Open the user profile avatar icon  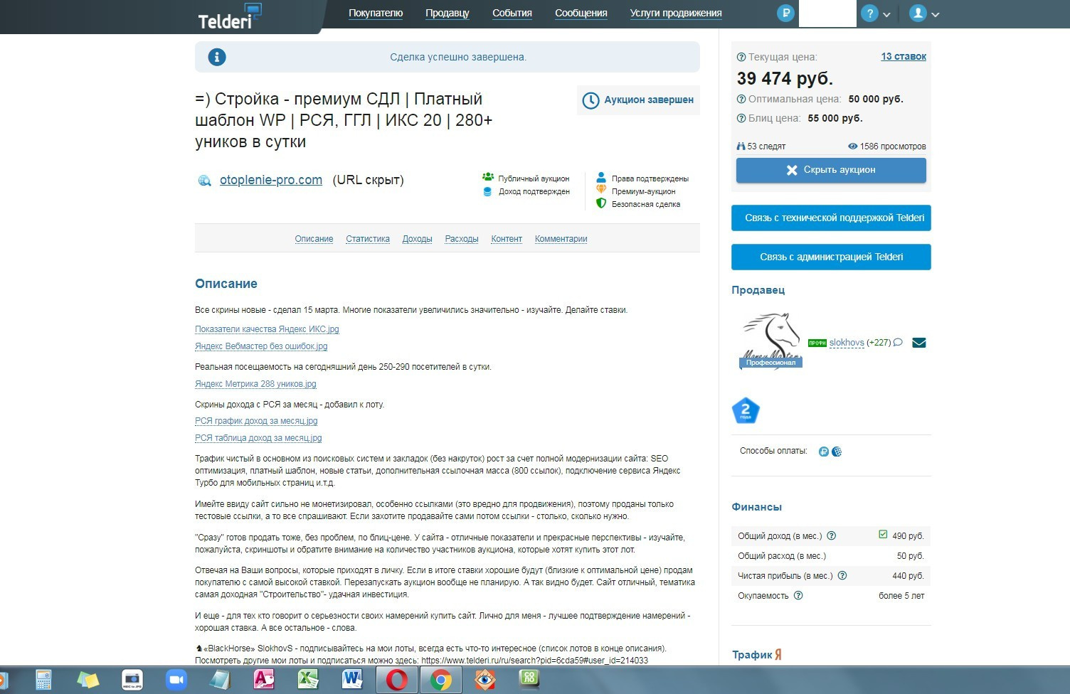pos(918,14)
